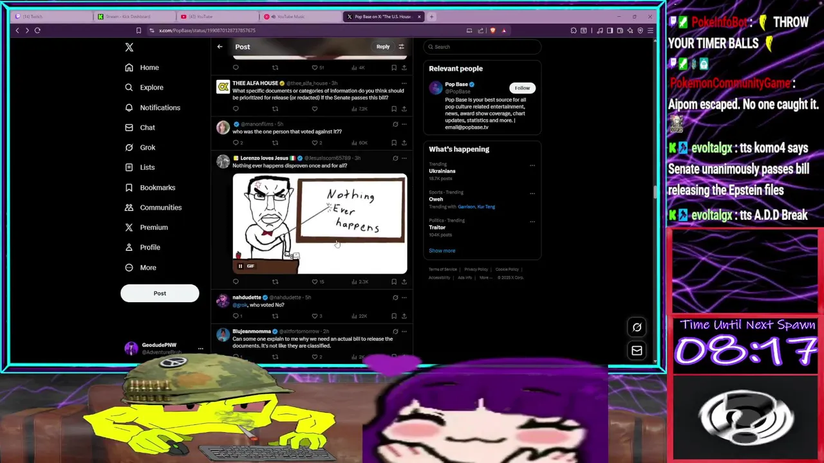The image size is (824, 463).
Task: Repost THEE ALFA HOUSE's reply
Action: point(275,109)
